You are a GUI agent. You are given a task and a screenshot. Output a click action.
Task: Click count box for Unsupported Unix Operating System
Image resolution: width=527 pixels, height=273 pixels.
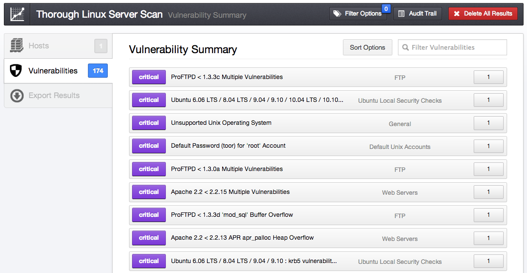pyautogui.click(x=488, y=123)
